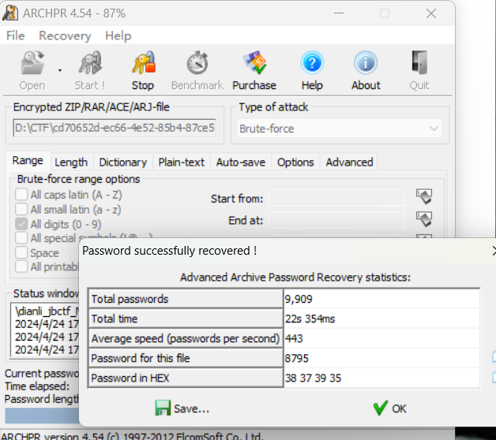Select the HEX value 38 37 39 35

(x=314, y=378)
